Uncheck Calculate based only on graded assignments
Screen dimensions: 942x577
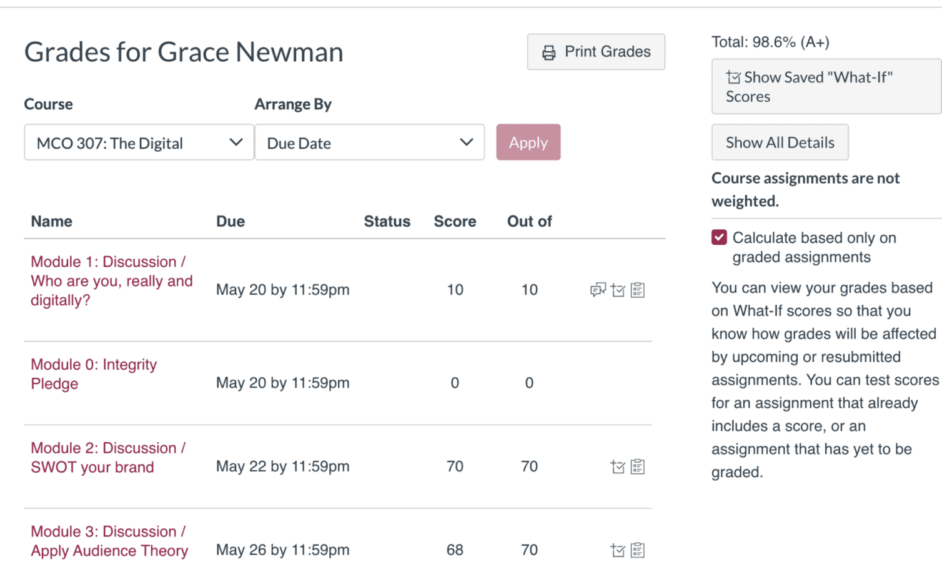(x=719, y=237)
